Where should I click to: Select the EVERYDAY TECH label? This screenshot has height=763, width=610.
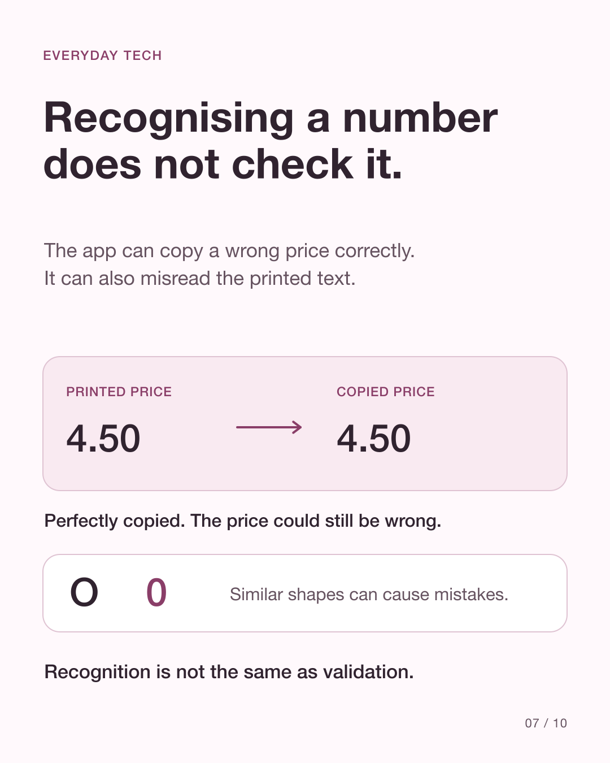(x=102, y=55)
